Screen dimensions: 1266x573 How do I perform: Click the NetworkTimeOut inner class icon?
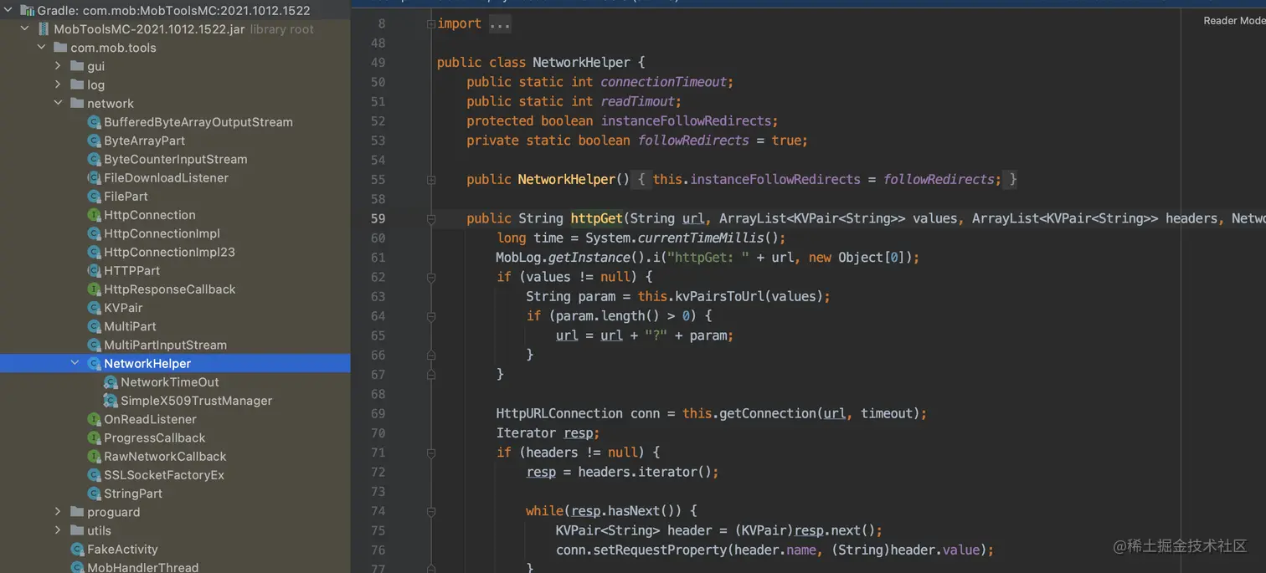coord(111,382)
